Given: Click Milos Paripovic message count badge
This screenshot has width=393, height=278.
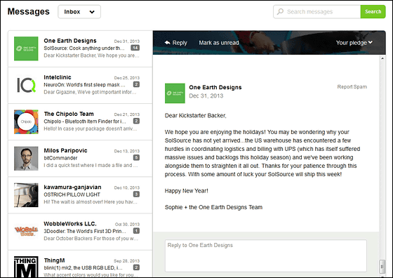Looking at the screenshot, I should 136,157.
